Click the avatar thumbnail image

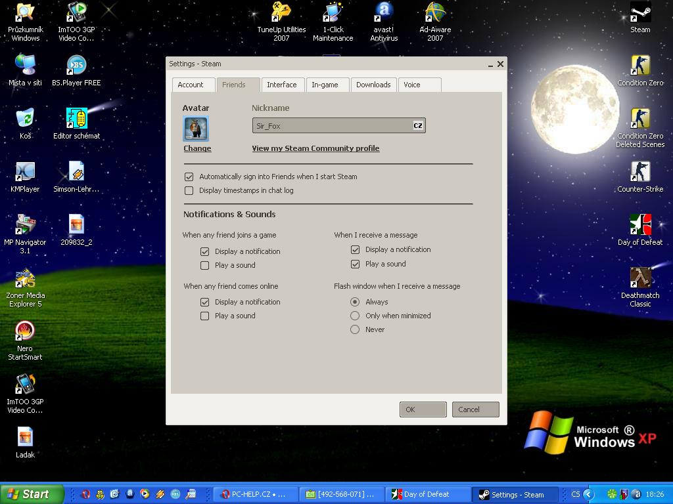(196, 129)
